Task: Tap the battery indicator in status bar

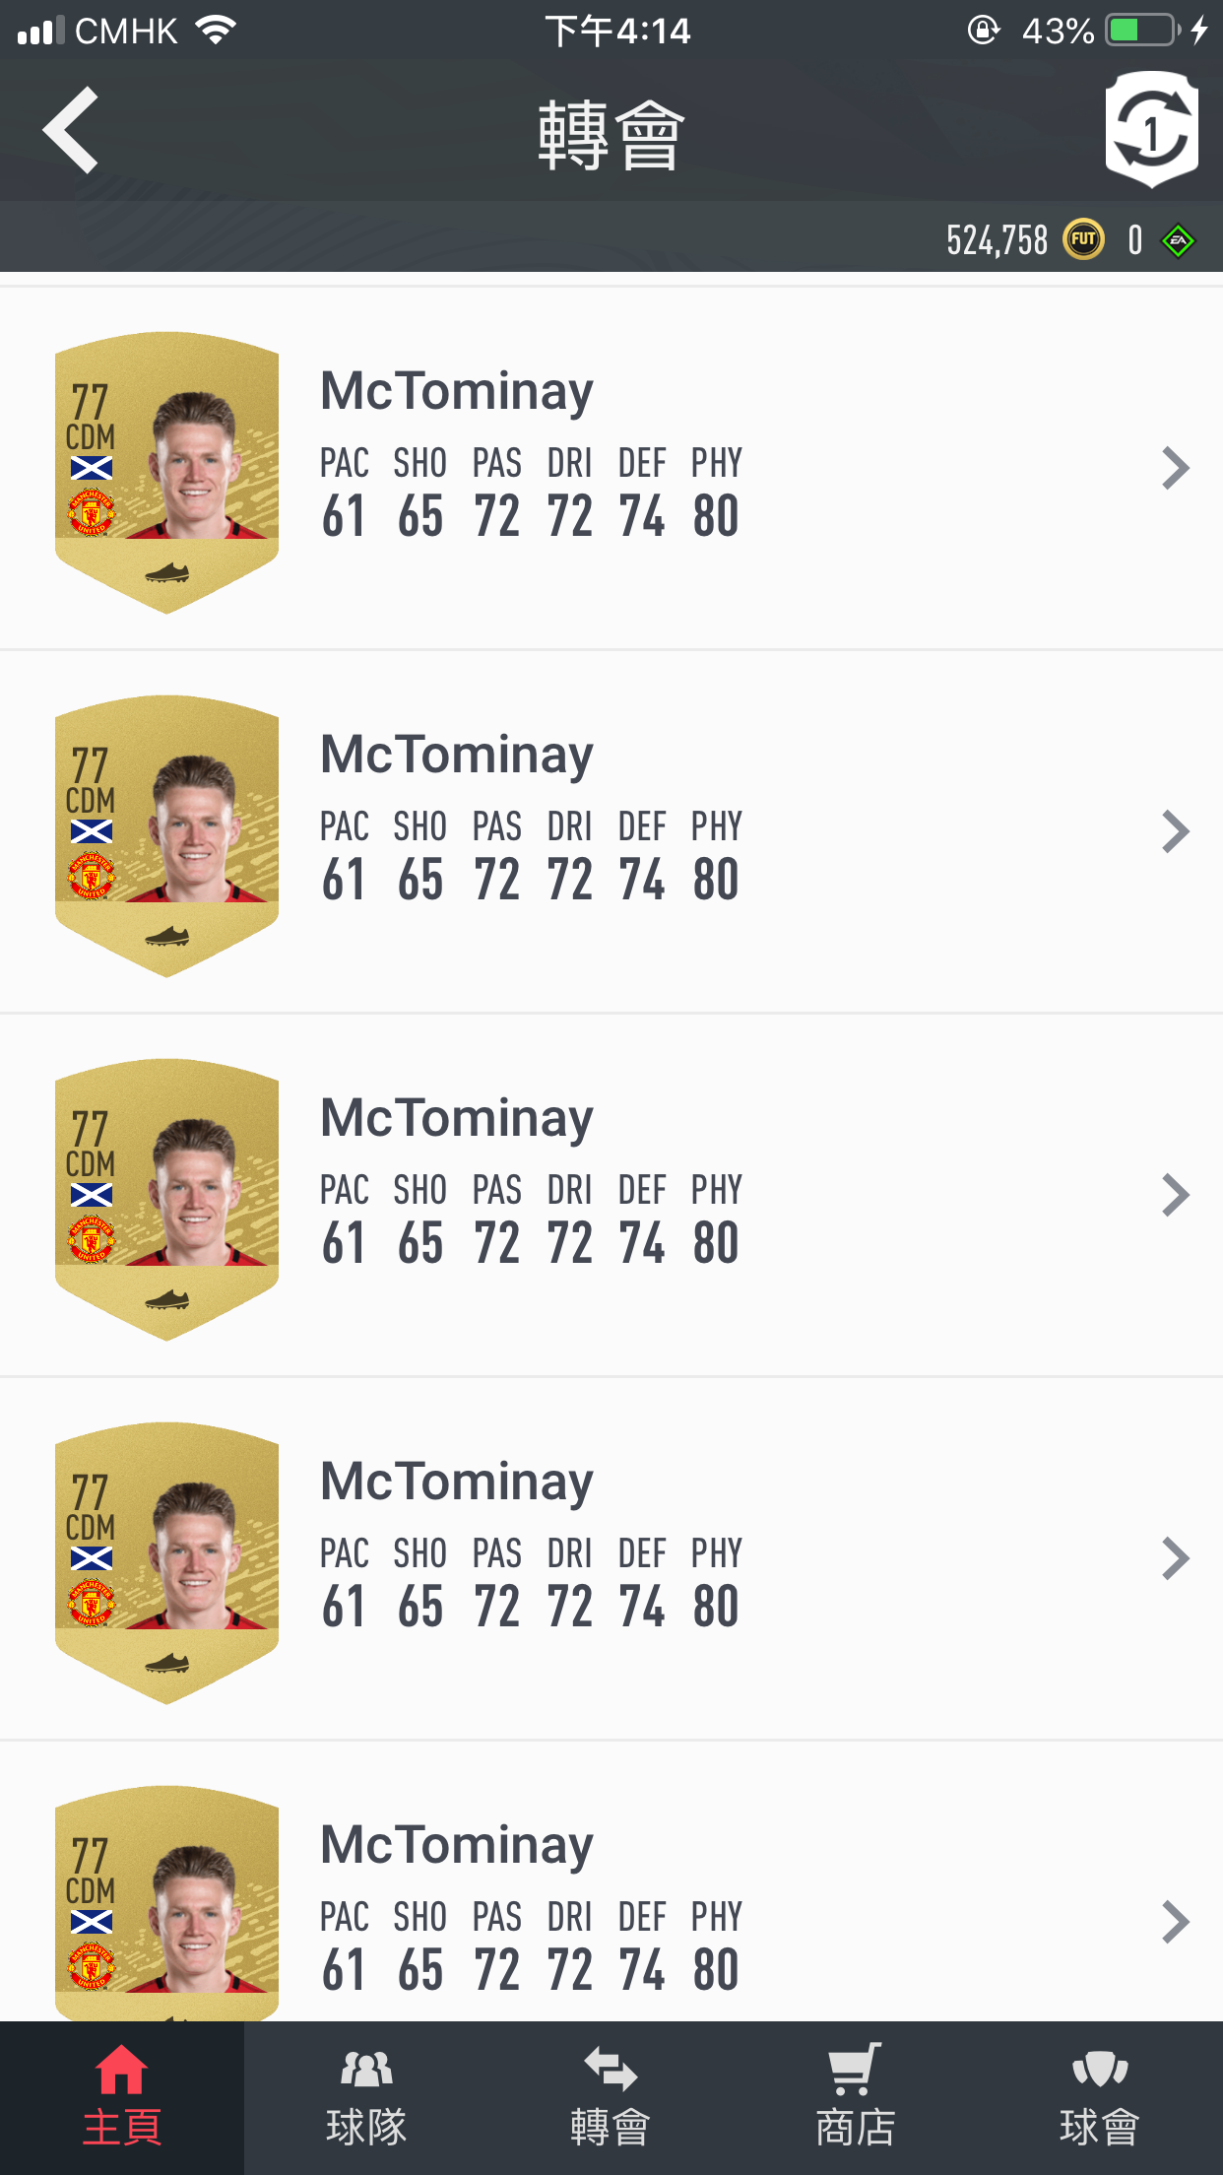Action: click(x=1143, y=31)
